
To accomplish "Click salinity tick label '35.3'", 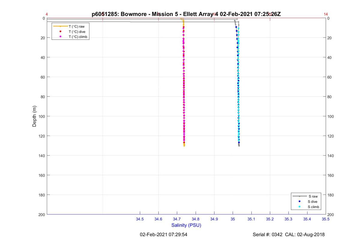I will click(289, 219).
